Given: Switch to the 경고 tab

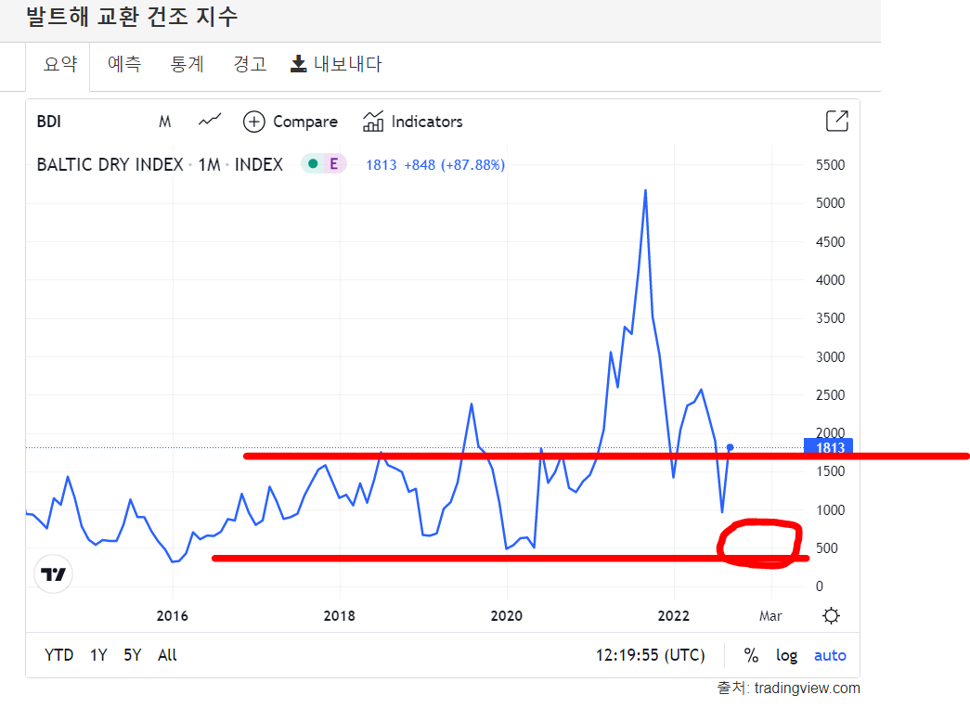Looking at the screenshot, I should click(x=250, y=64).
